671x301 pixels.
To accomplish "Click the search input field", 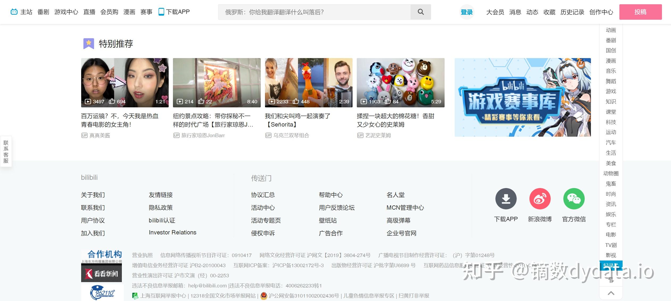I will [314, 12].
